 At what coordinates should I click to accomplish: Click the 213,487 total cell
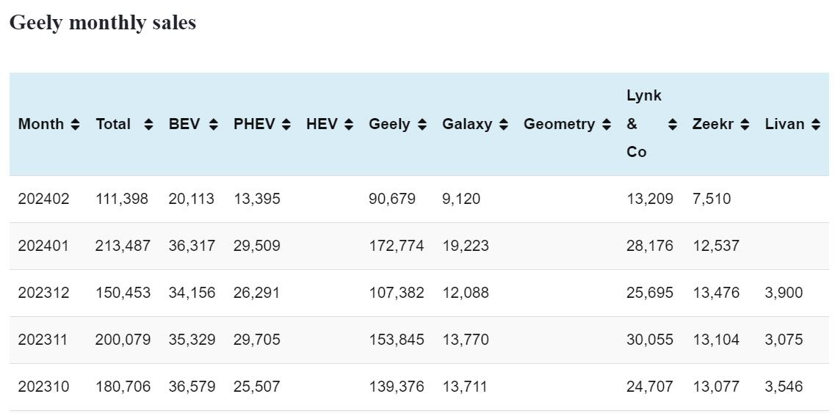(x=123, y=246)
